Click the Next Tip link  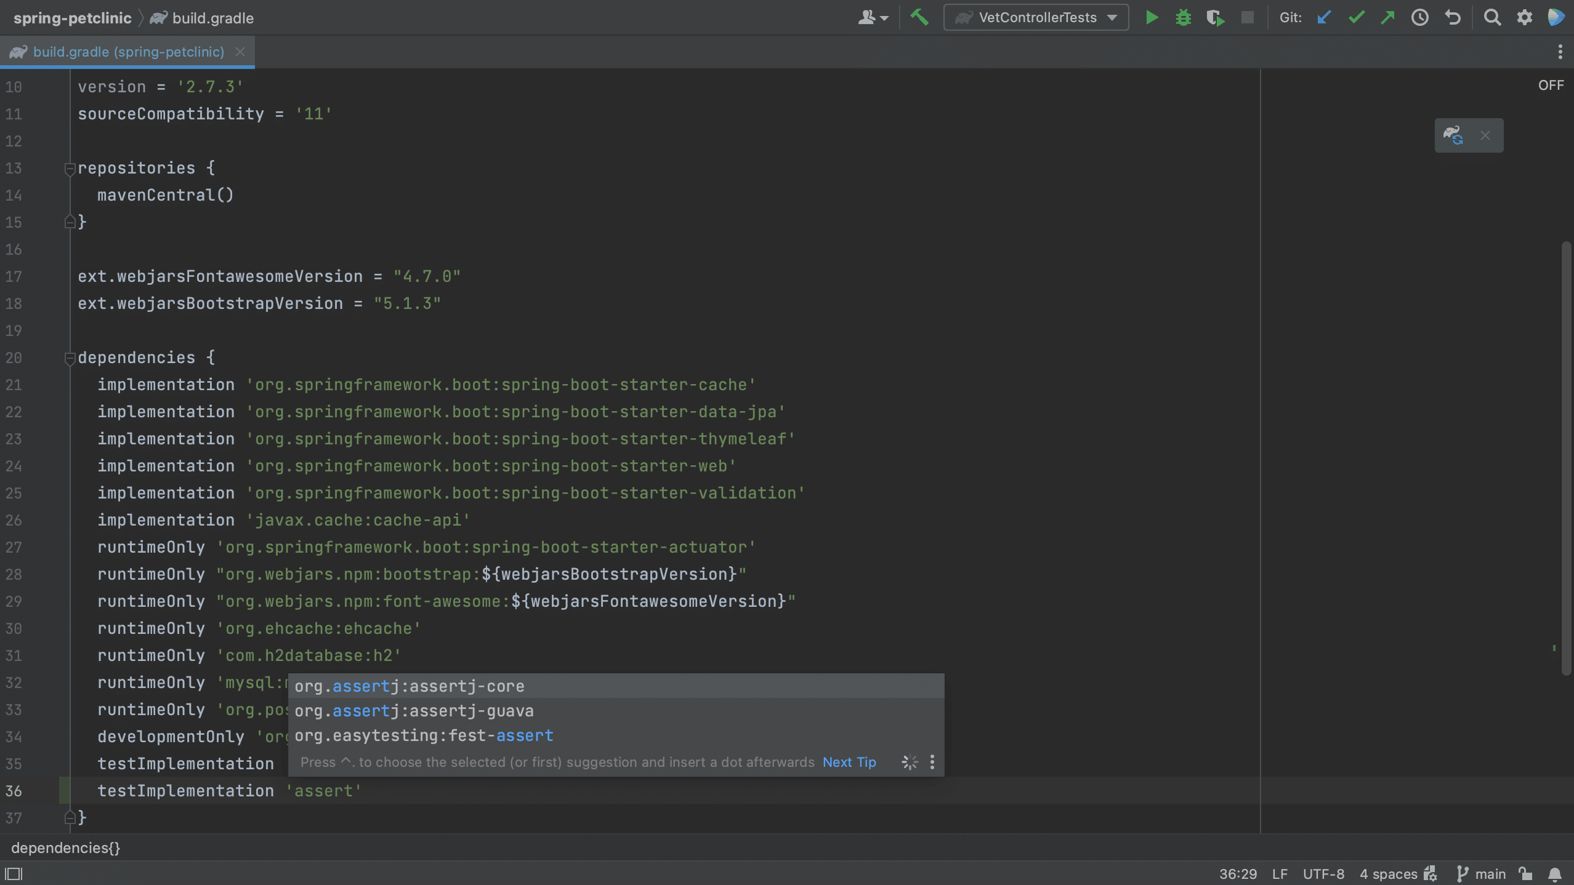tap(849, 762)
